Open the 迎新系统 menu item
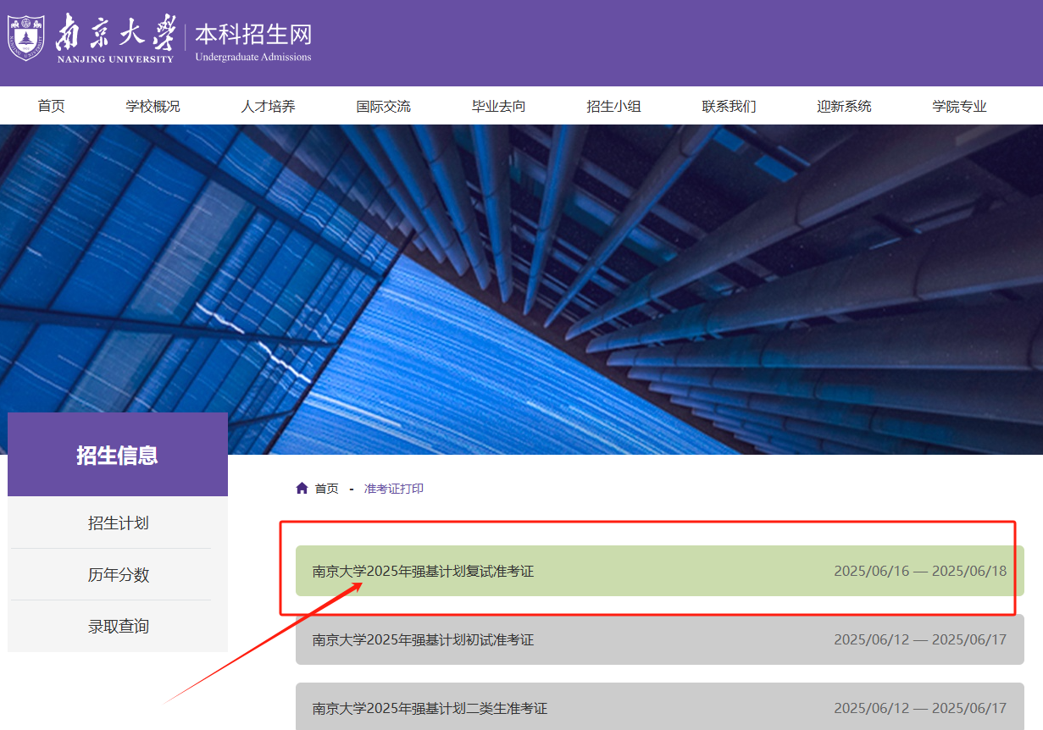Image resolution: width=1043 pixels, height=730 pixels. 845,106
